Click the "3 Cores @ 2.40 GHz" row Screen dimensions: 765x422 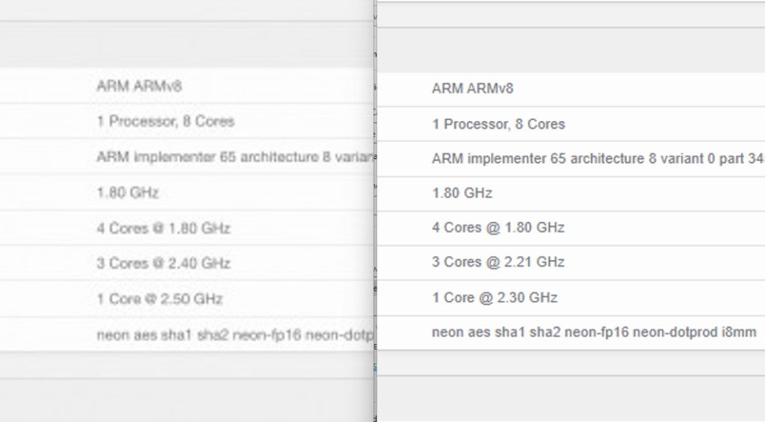click(163, 263)
